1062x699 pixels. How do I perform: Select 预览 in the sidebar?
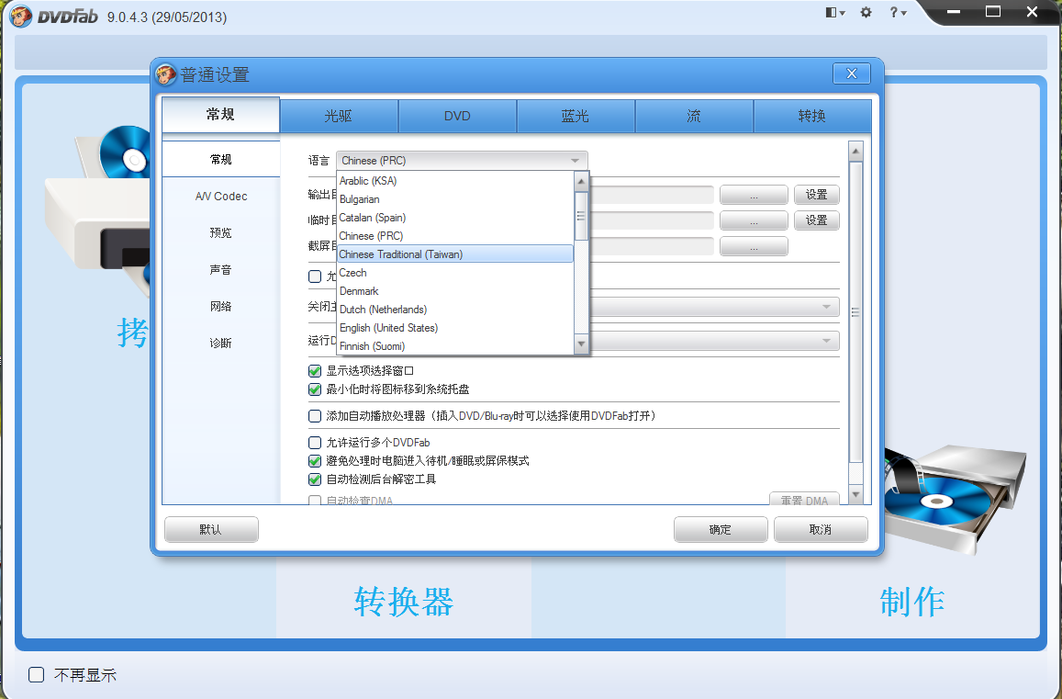click(221, 232)
